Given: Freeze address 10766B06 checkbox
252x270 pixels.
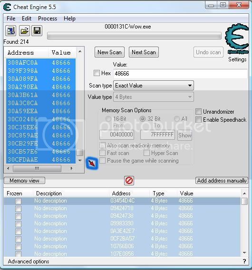Looking at the screenshot, I should pos(18,247).
